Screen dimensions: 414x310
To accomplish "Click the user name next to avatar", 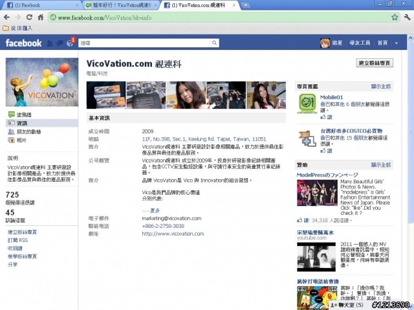I will point(337,43).
